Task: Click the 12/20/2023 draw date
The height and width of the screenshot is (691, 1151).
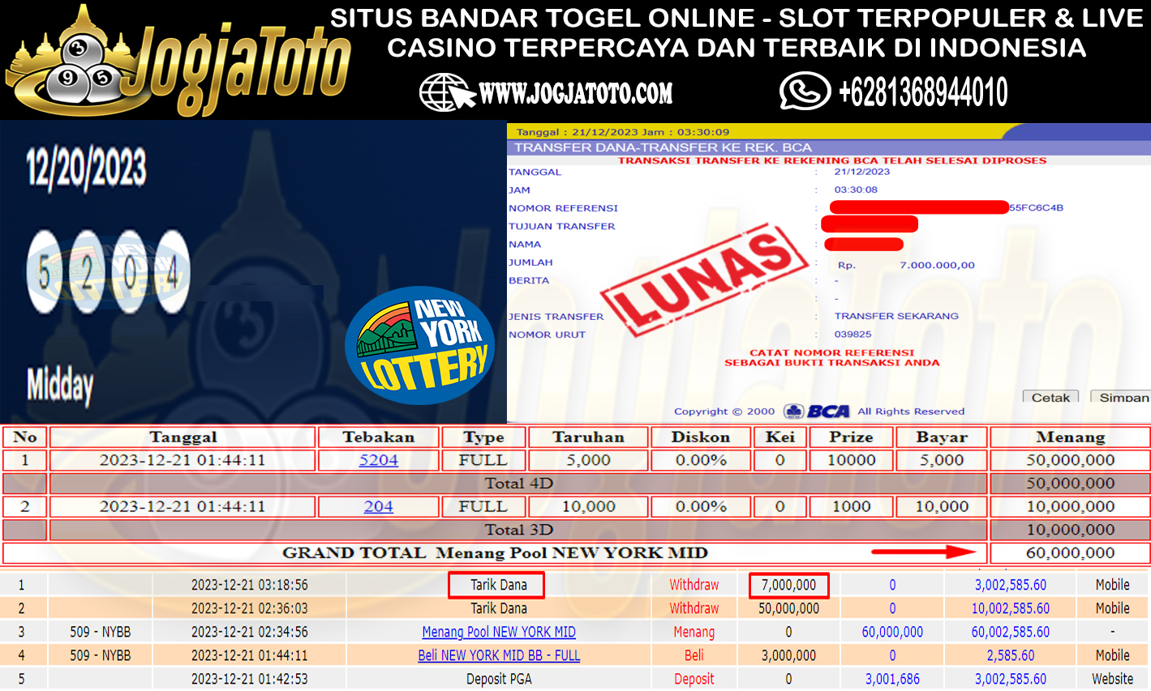Action: [86, 168]
